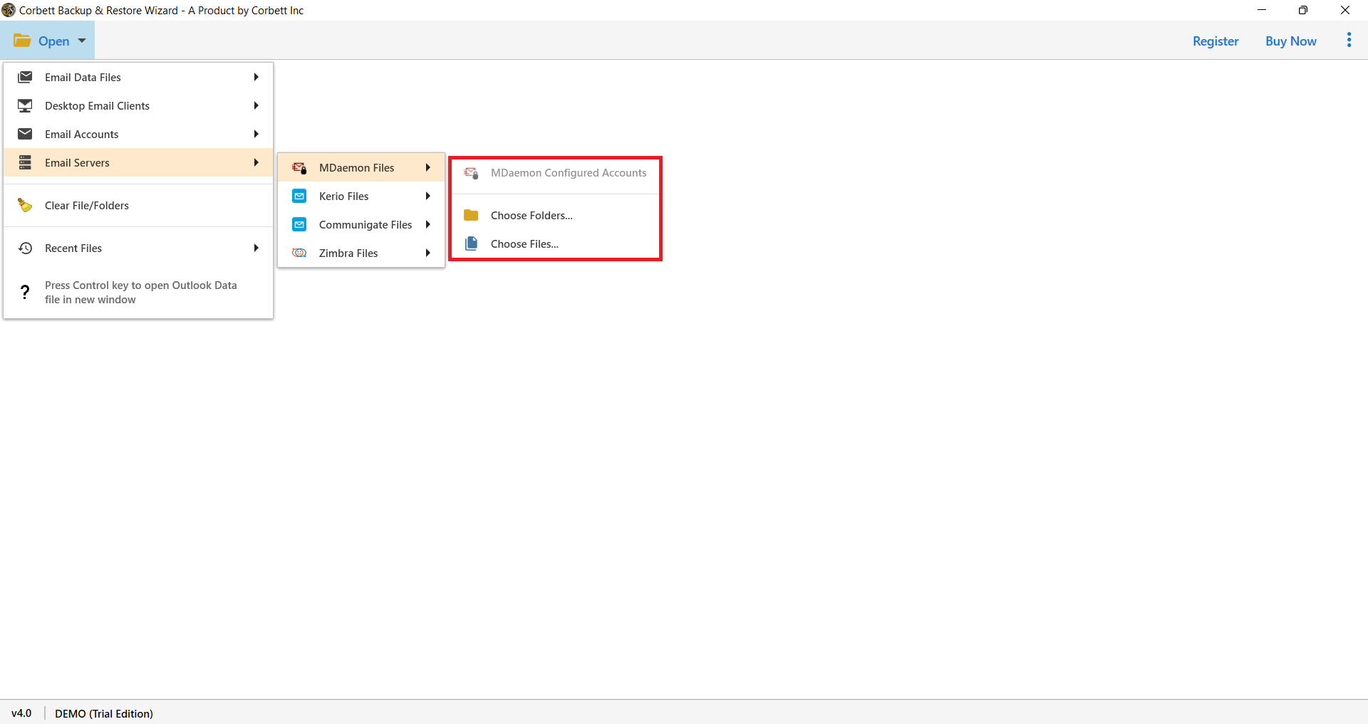This screenshot has height=724, width=1368.
Task: Select Clear File/Folders menu entry
Action: pyautogui.click(x=138, y=205)
